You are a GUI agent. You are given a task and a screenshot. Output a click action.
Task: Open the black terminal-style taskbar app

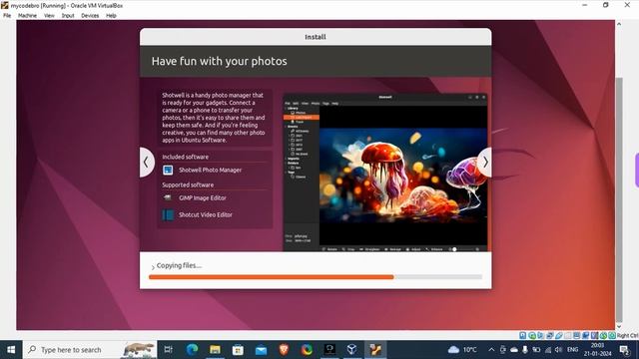click(x=329, y=350)
